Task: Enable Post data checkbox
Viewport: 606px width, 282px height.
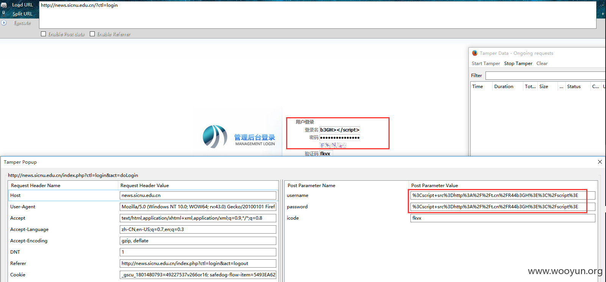Action: pyautogui.click(x=44, y=34)
